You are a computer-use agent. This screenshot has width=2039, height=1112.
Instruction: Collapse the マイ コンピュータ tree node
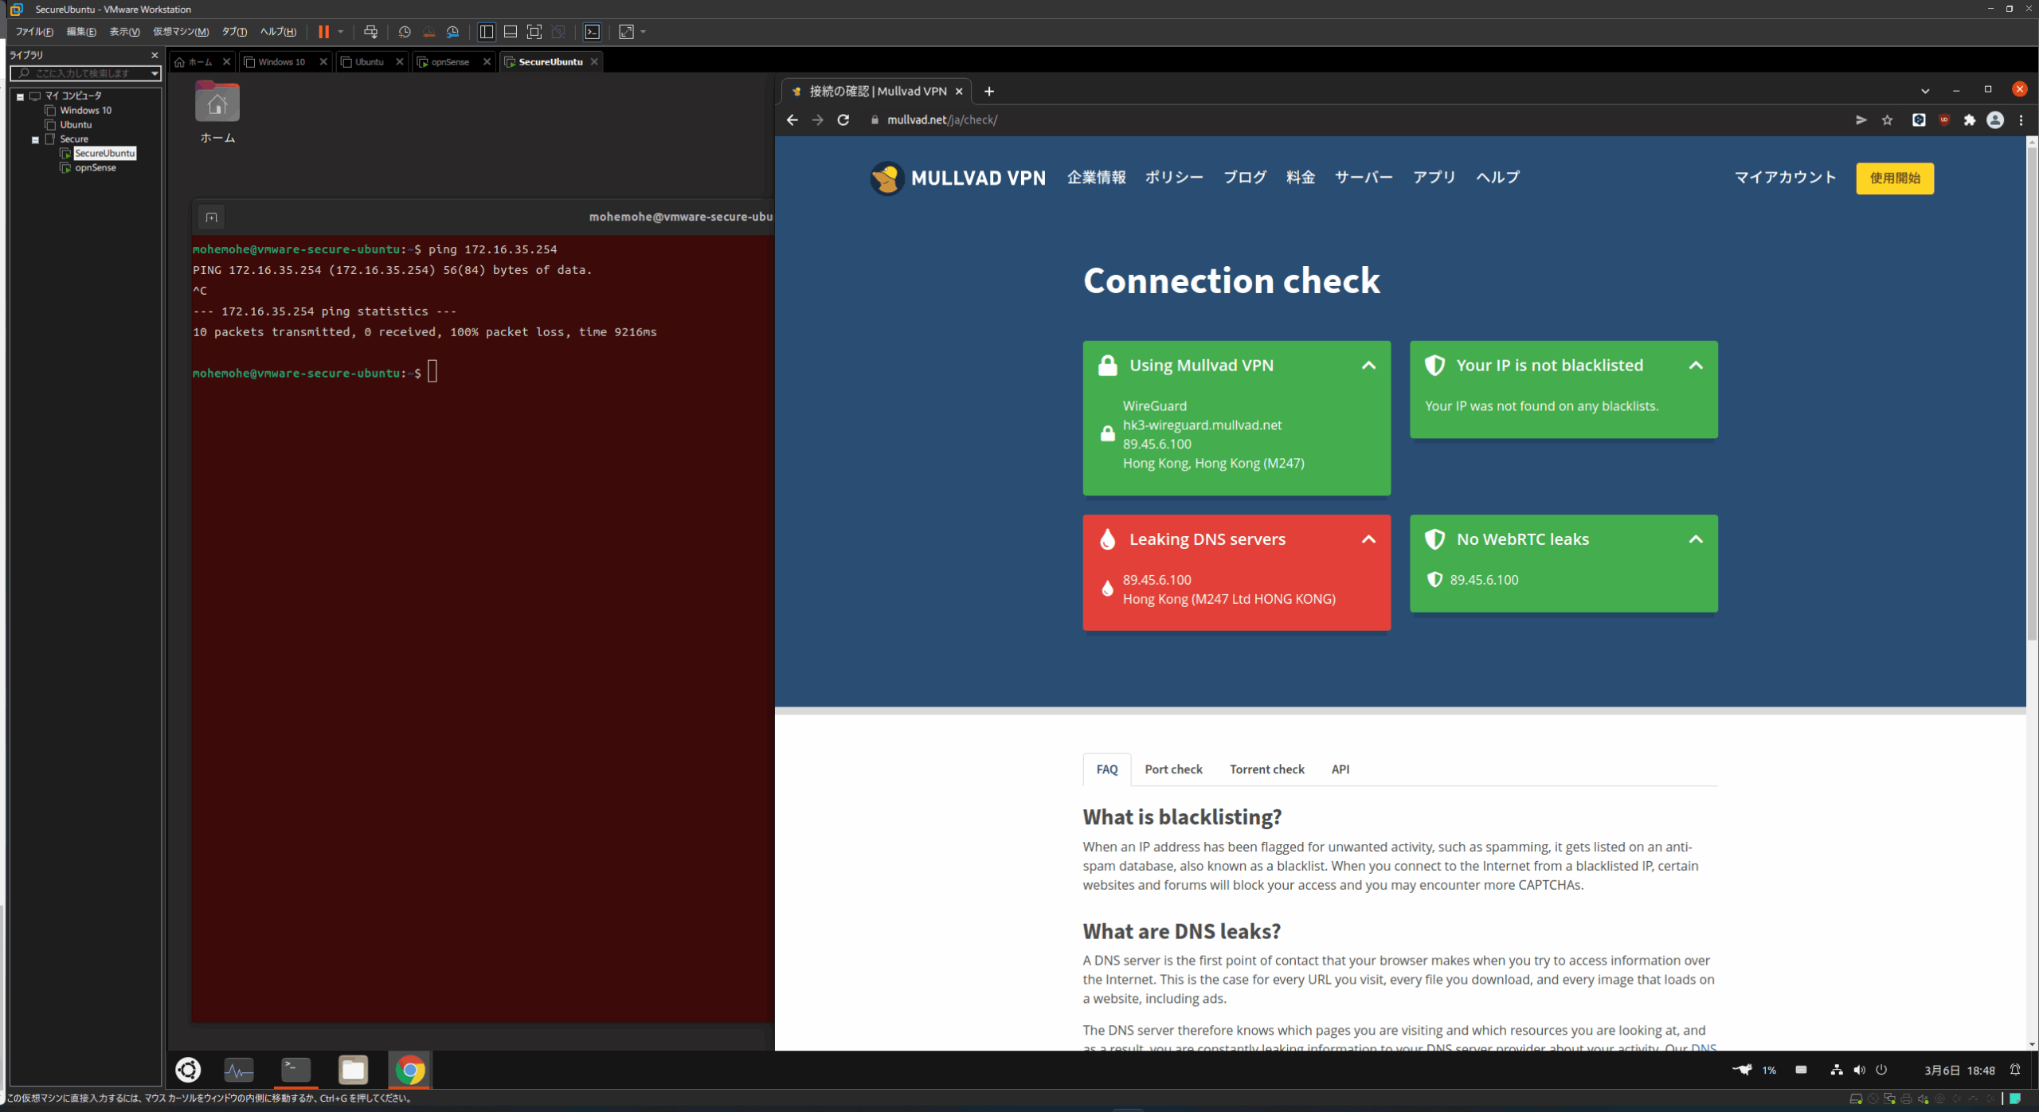coord(21,96)
